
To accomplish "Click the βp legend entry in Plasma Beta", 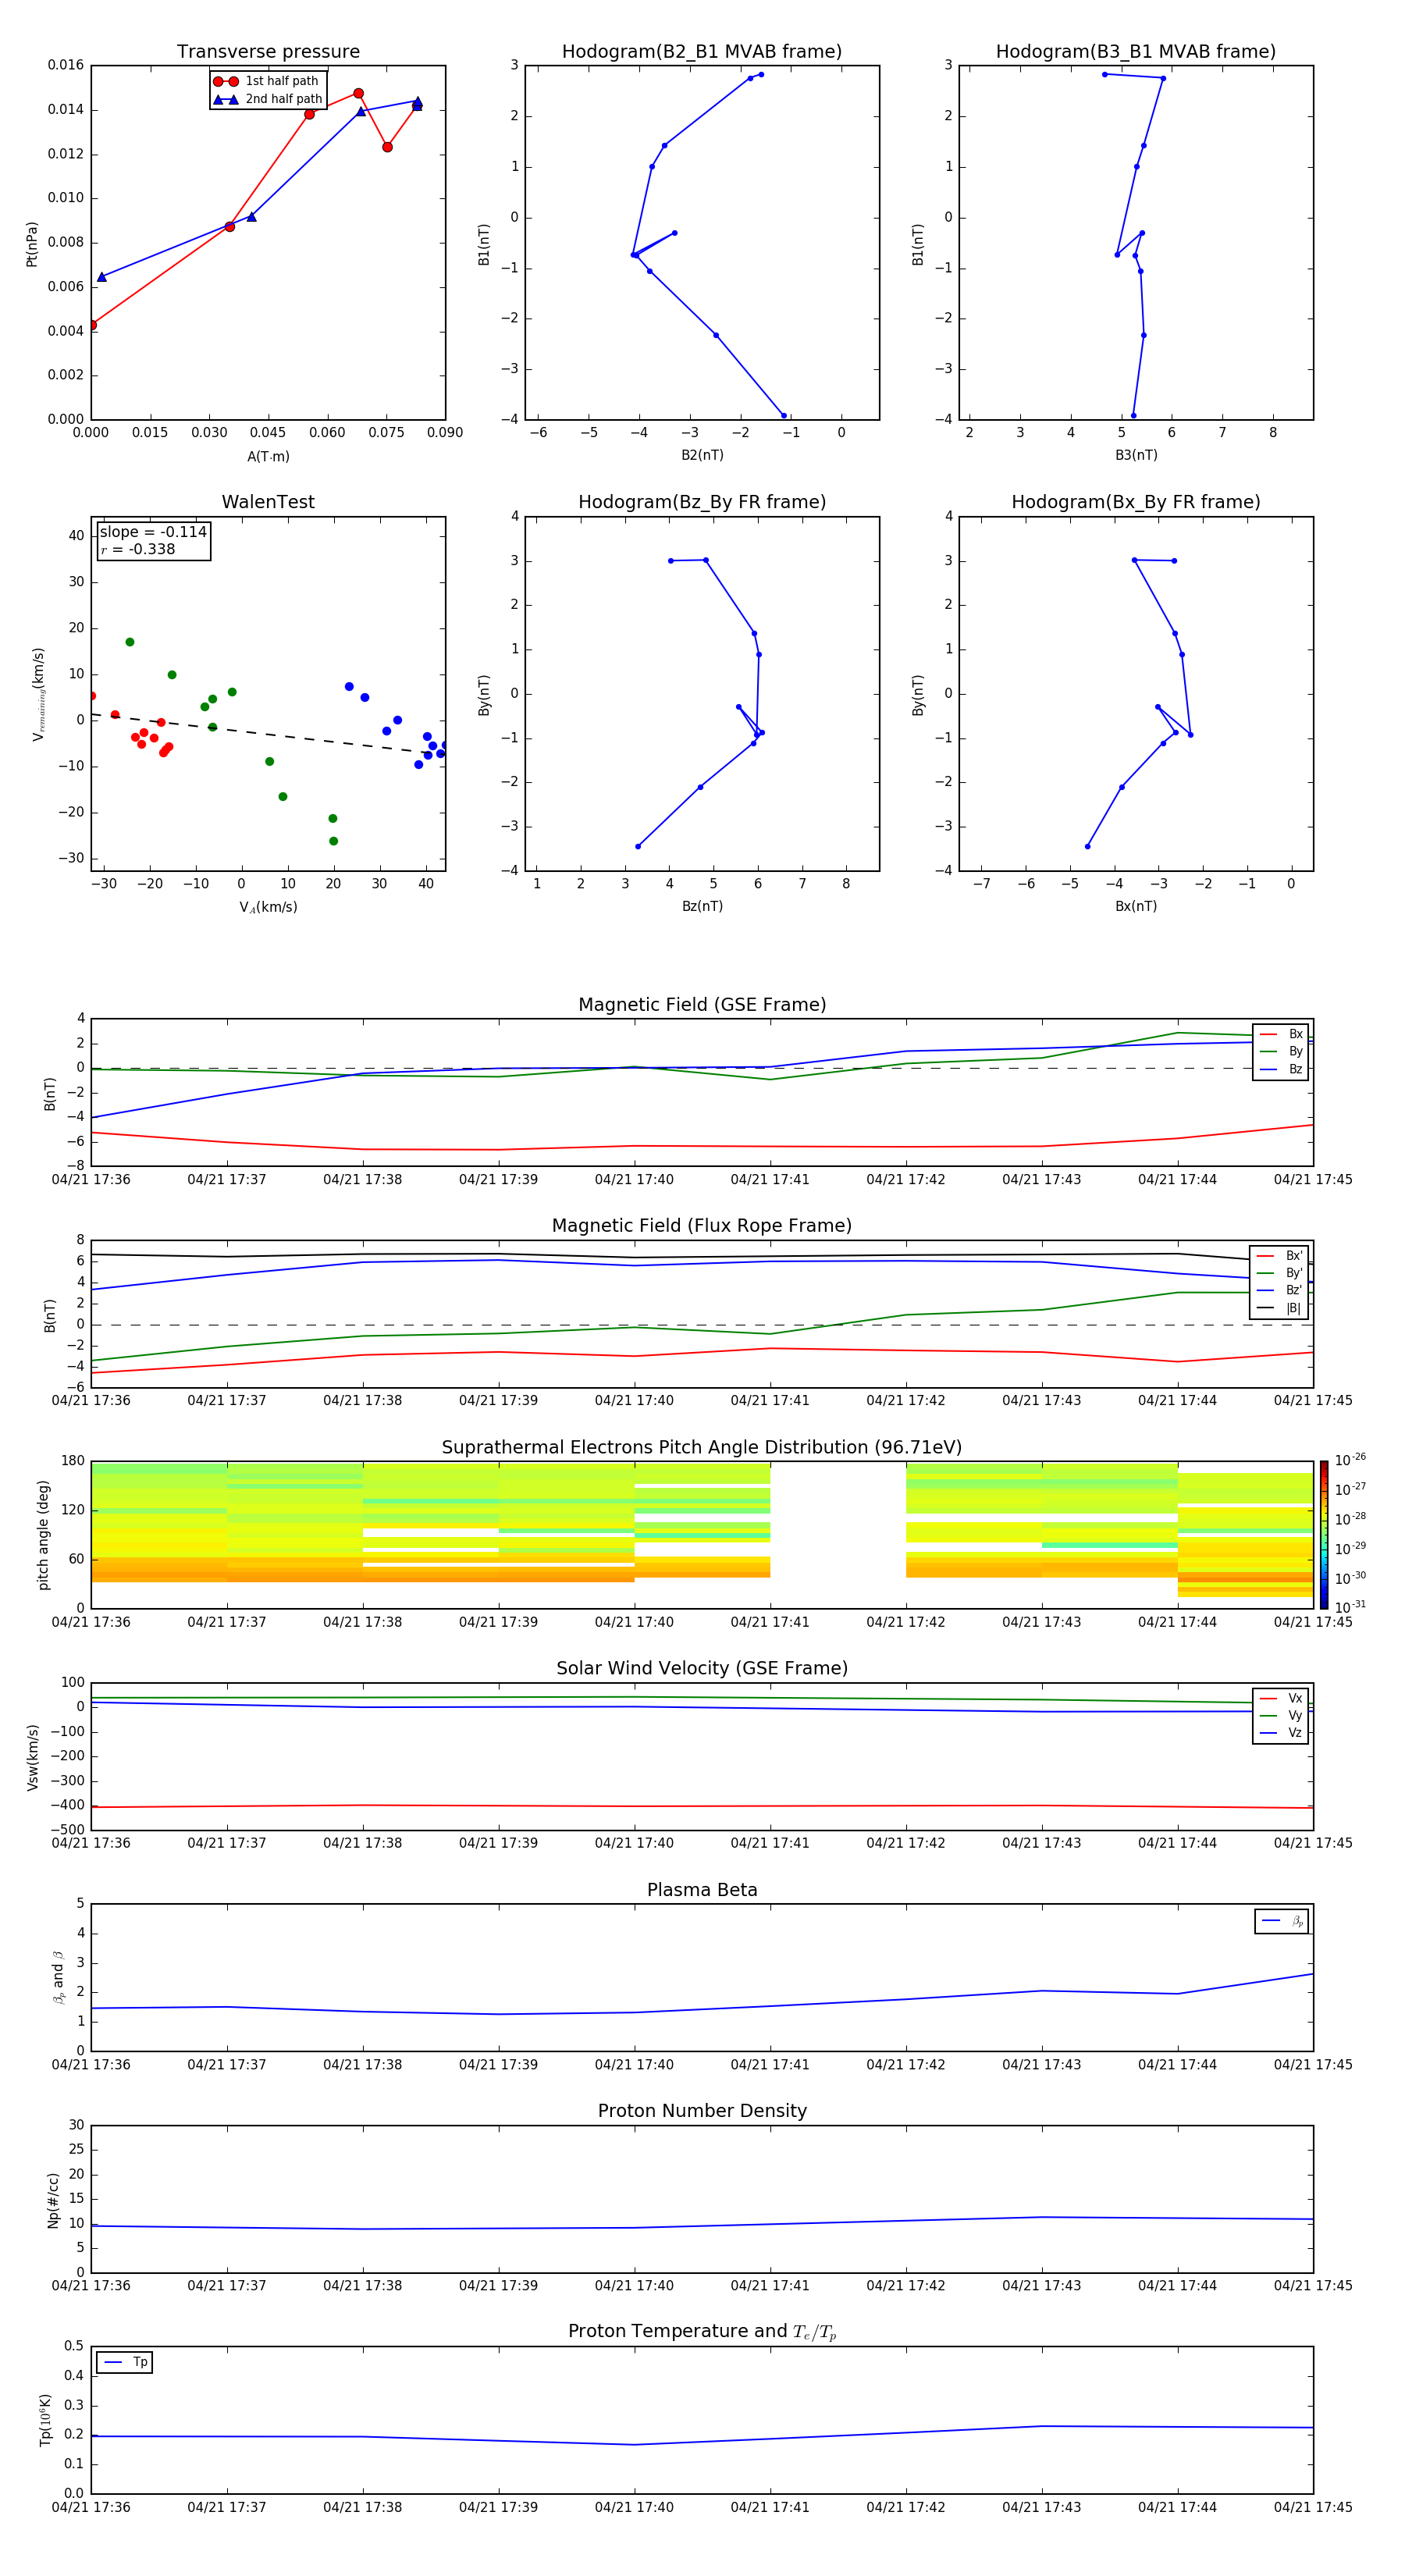I will [x=1282, y=1921].
